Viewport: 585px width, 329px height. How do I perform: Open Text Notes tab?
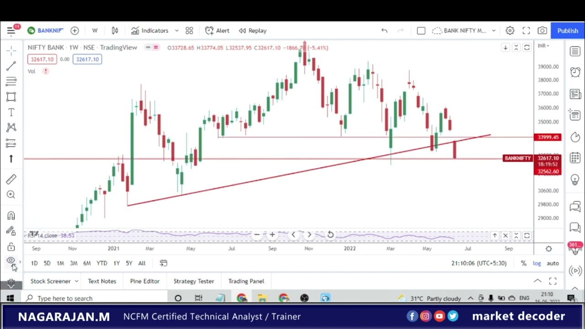(x=102, y=281)
